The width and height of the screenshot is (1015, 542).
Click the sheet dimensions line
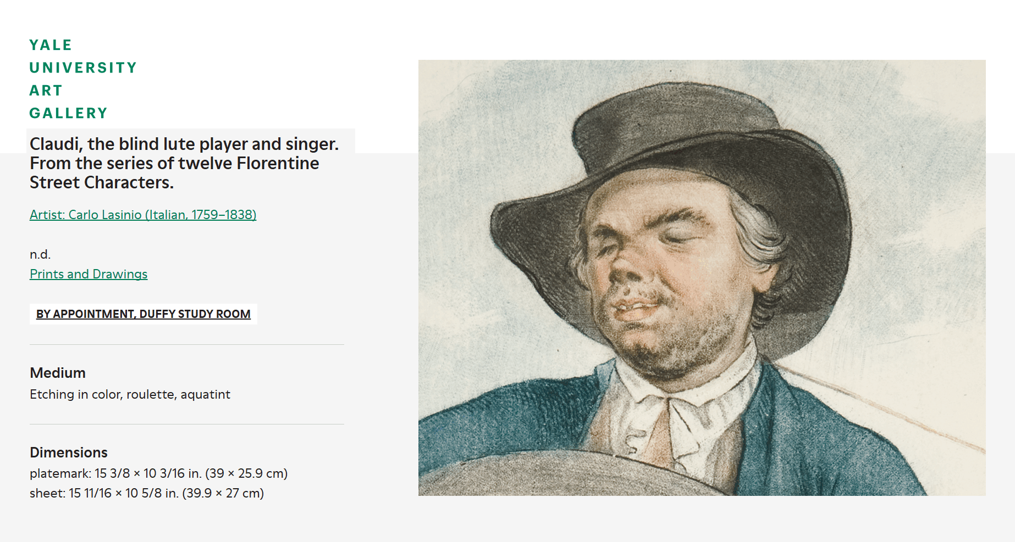[147, 493]
